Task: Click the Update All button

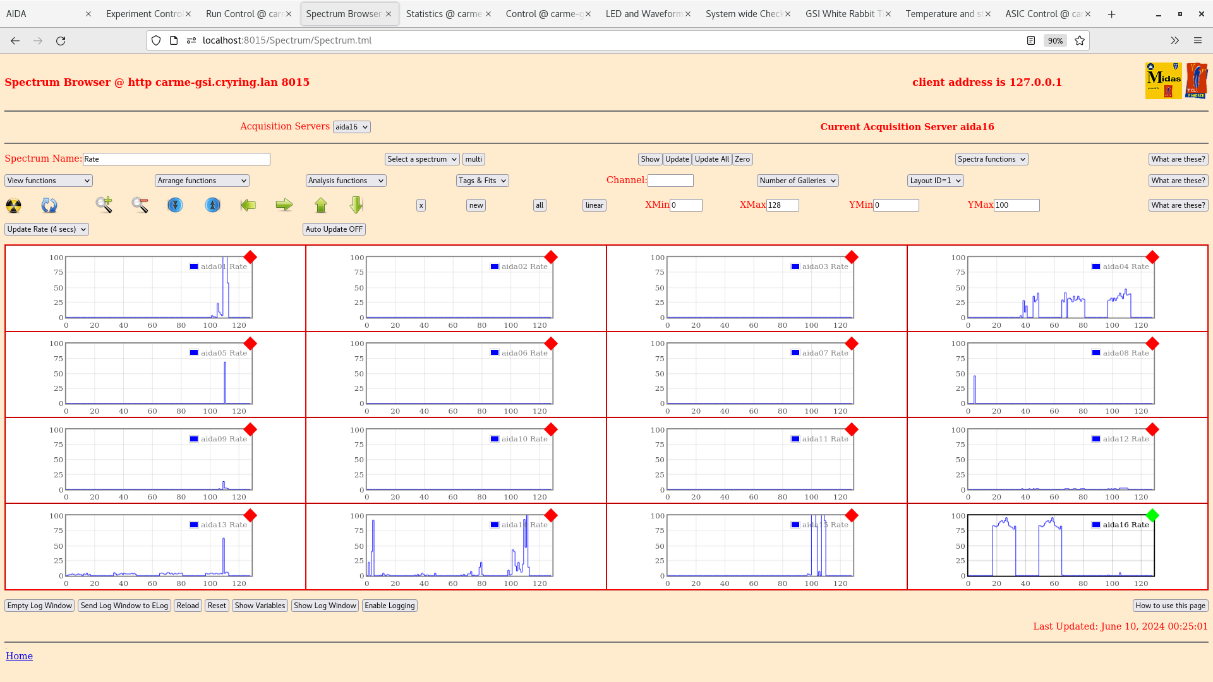Action: pos(711,159)
